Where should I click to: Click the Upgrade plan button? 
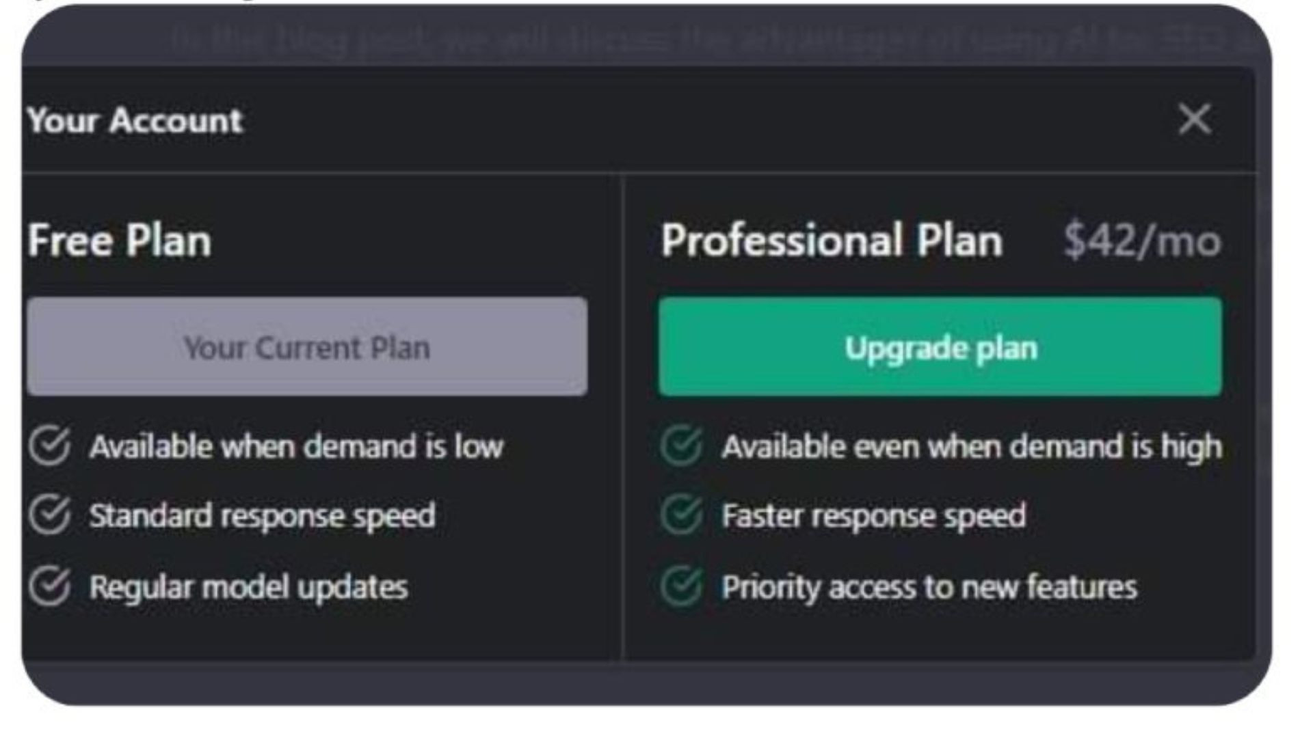point(940,346)
